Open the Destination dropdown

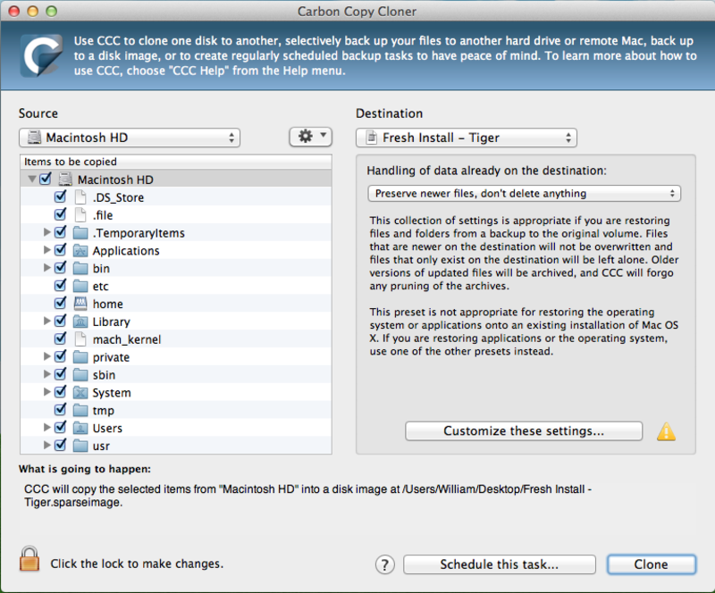(x=466, y=138)
